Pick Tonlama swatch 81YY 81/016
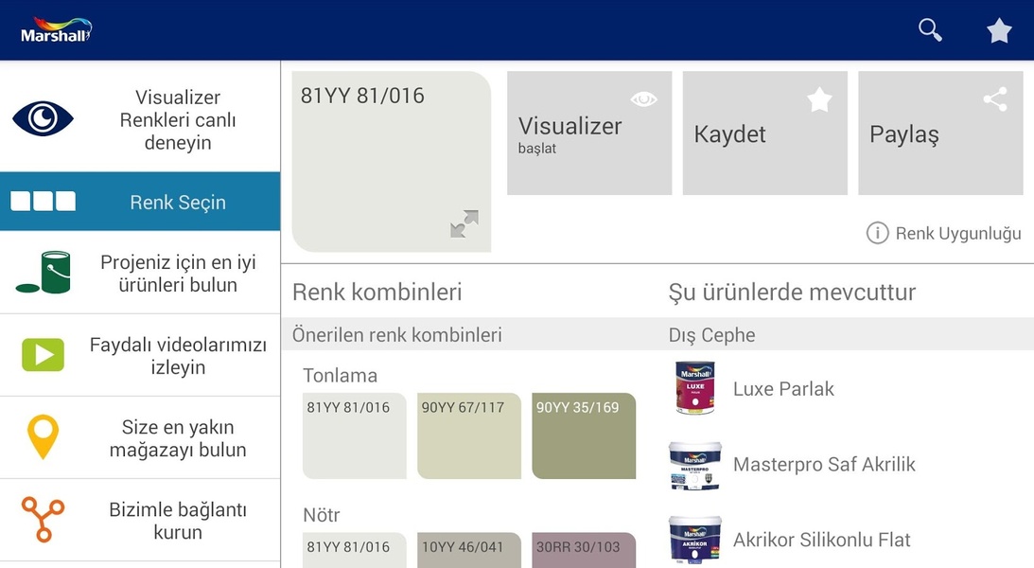The image size is (1034, 568). click(x=355, y=436)
